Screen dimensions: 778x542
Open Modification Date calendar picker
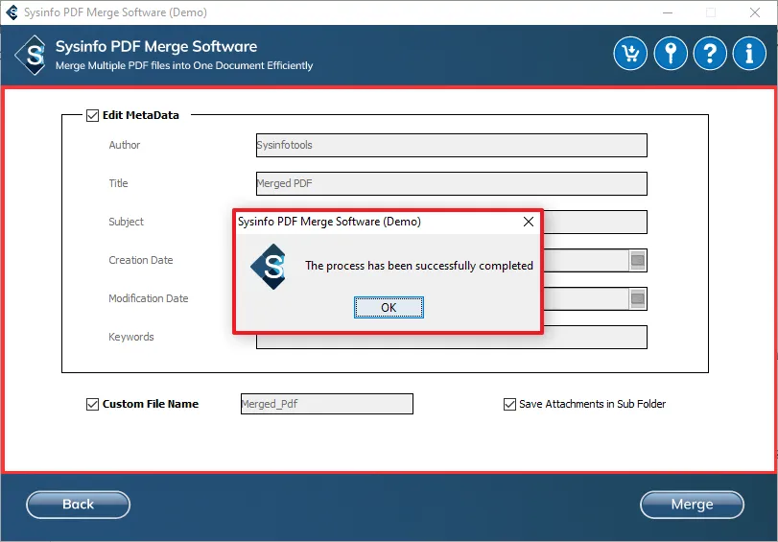pos(638,298)
